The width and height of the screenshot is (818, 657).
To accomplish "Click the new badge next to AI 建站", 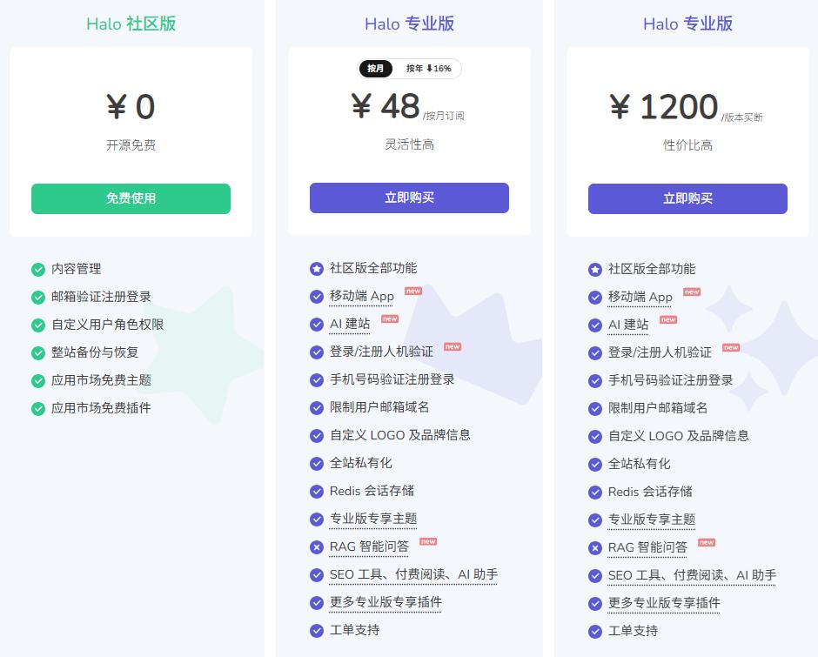I will point(389,319).
